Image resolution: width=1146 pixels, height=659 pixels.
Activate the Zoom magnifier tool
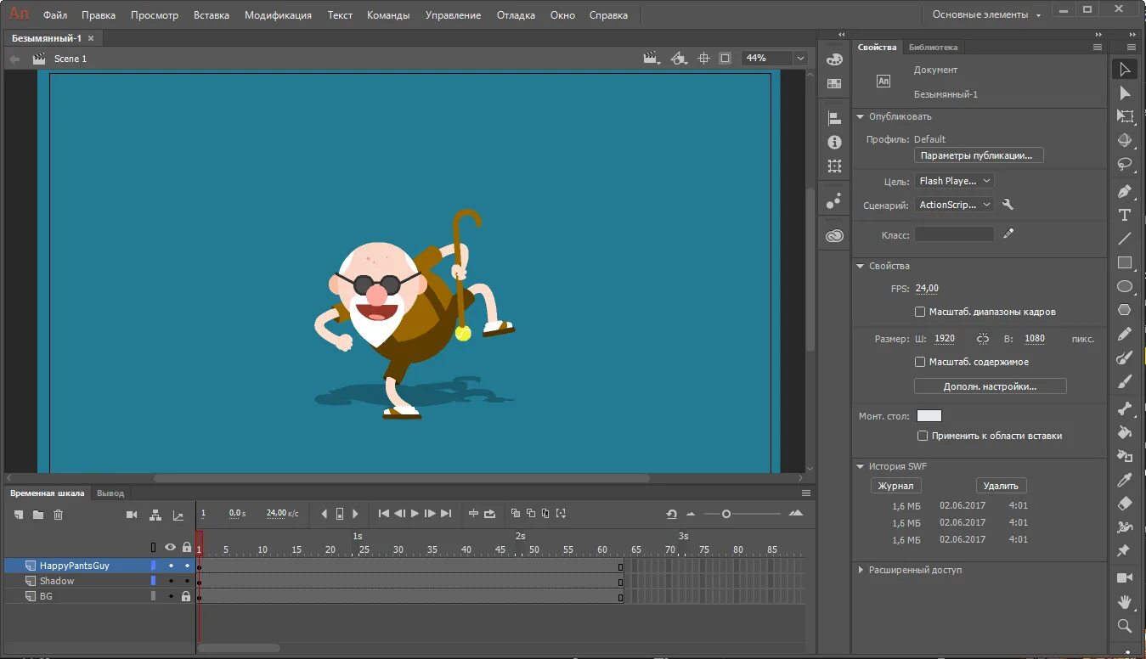1124,626
